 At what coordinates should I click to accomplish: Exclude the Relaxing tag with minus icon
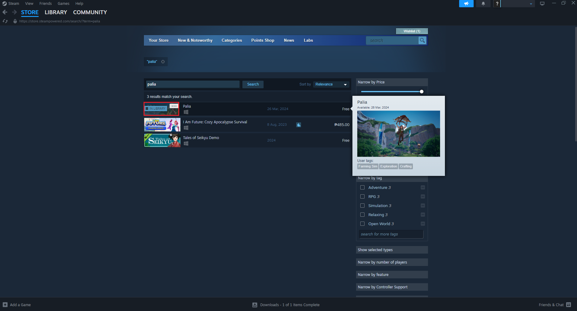[x=423, y=215]
